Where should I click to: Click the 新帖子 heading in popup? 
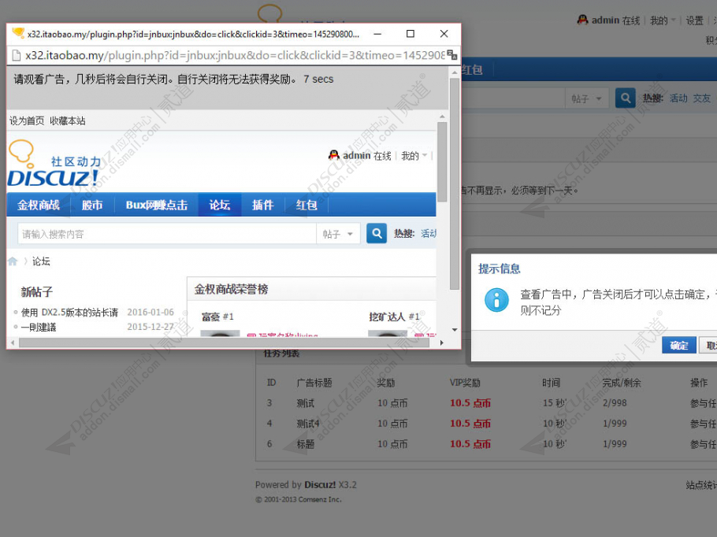point(37,291)
